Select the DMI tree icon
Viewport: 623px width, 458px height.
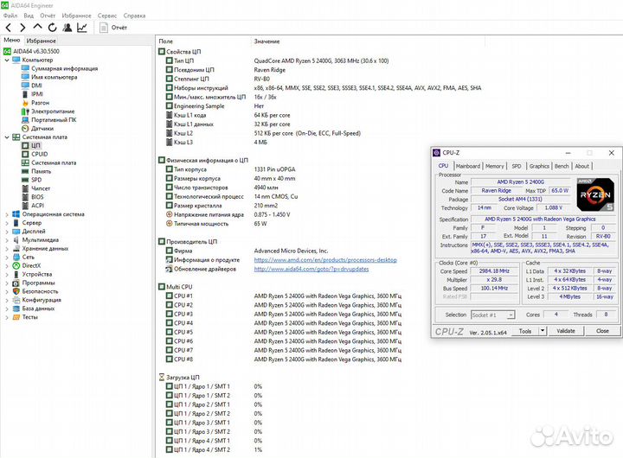pyautogui.click(x=25, y=86)
